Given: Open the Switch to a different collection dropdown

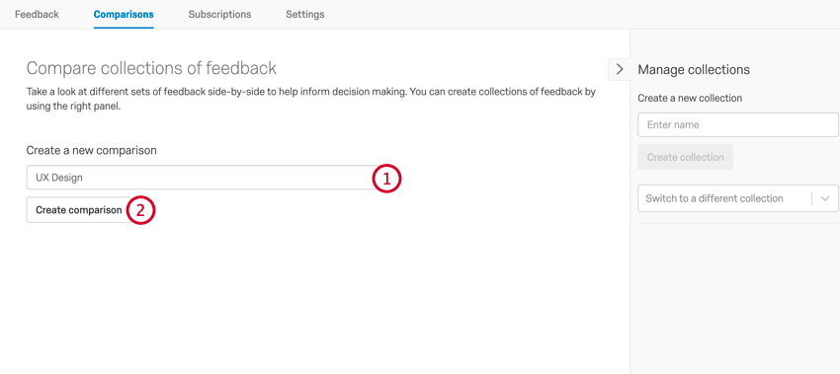Looking at the screenshot, I should [x=737, y=198].
